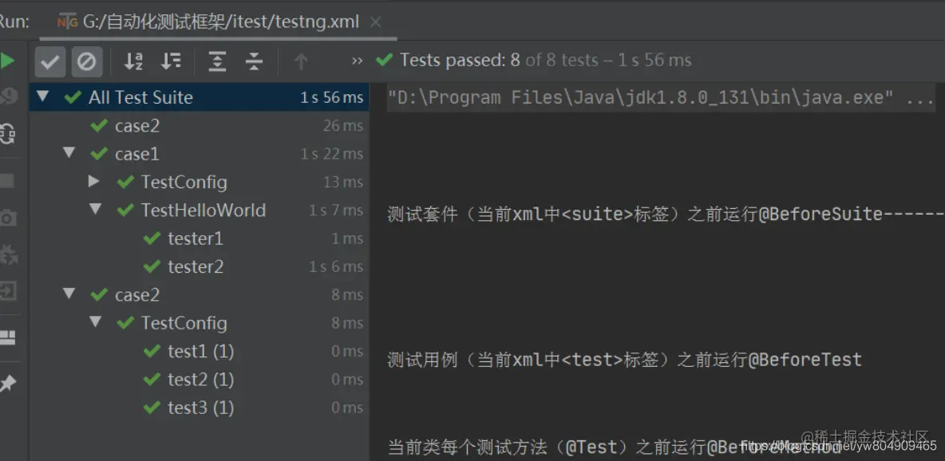Select the tester1 test method
This screenshot has height=461, width=945.
pyautogui.click(x=200, y=238)
